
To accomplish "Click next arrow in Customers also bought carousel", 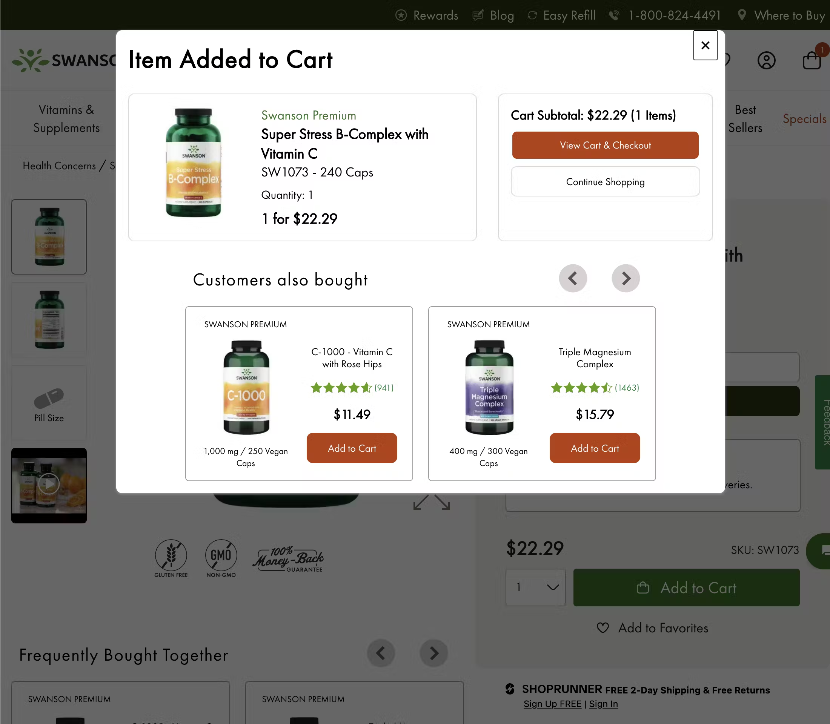I will [626, 278].
